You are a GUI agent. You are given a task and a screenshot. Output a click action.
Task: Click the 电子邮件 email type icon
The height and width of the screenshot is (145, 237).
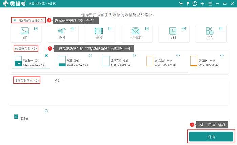(136, 31)
